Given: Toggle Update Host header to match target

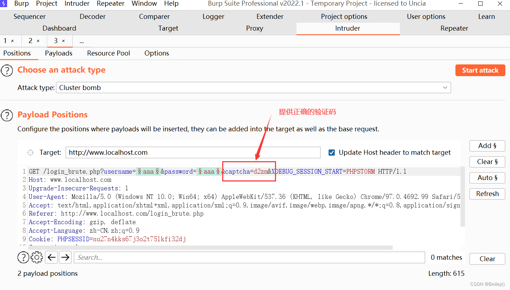Looking at the screenshot, I should [332, 153].
